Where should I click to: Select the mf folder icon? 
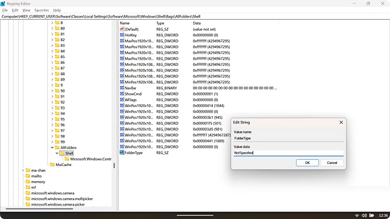[28, 187]
